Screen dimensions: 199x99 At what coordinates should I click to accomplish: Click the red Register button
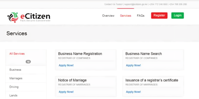tap(159, 15)
